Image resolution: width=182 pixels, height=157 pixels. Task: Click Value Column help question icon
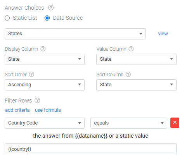tap(131, 49)
